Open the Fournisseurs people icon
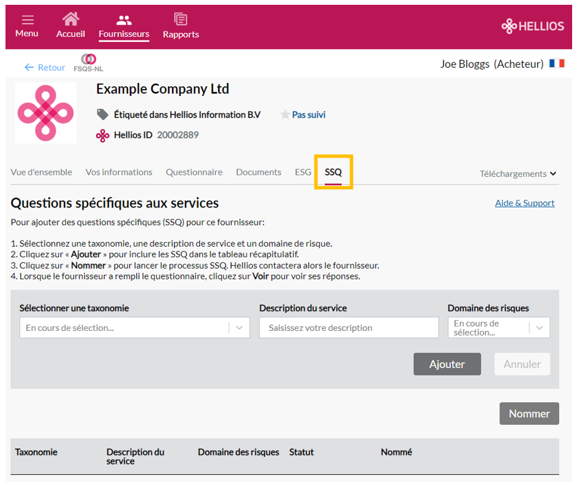Screen dimensions: 579x485 coord(124,20)
